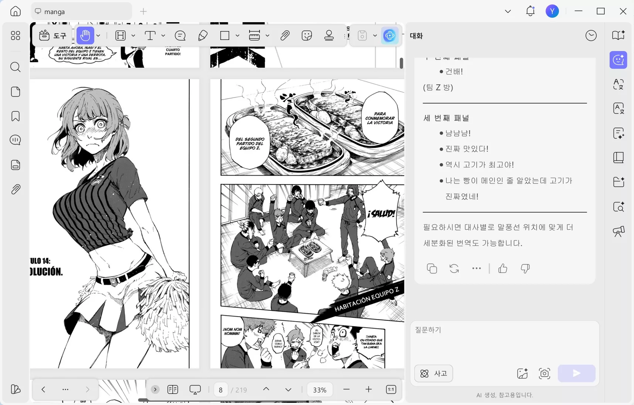634x405 pixels.
Task: Save the document with the disk icon
Action: point(362,36)
